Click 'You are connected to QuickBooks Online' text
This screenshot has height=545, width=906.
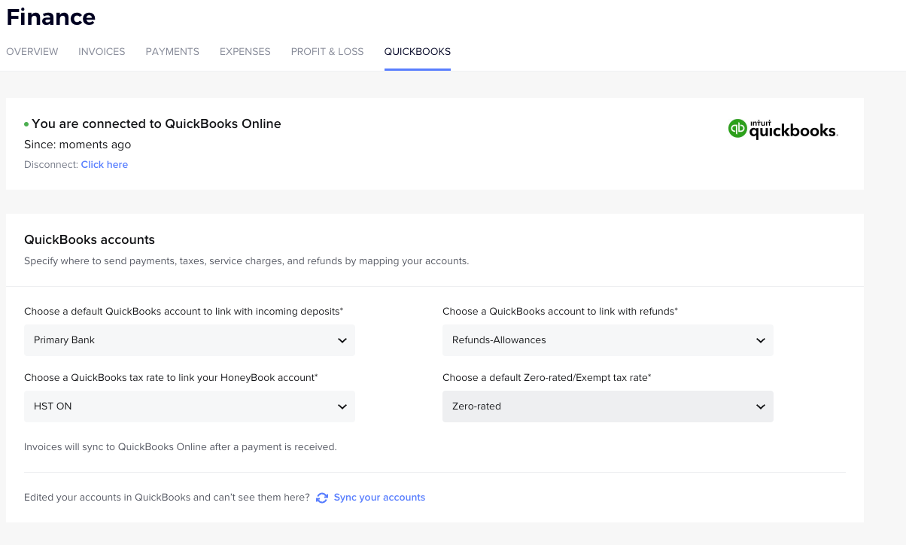tap(157, 124)
